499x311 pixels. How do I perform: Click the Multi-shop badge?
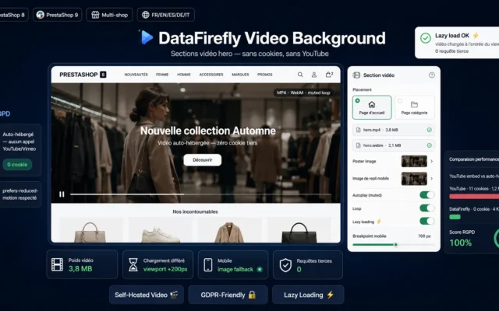click(x=109, y=15)
